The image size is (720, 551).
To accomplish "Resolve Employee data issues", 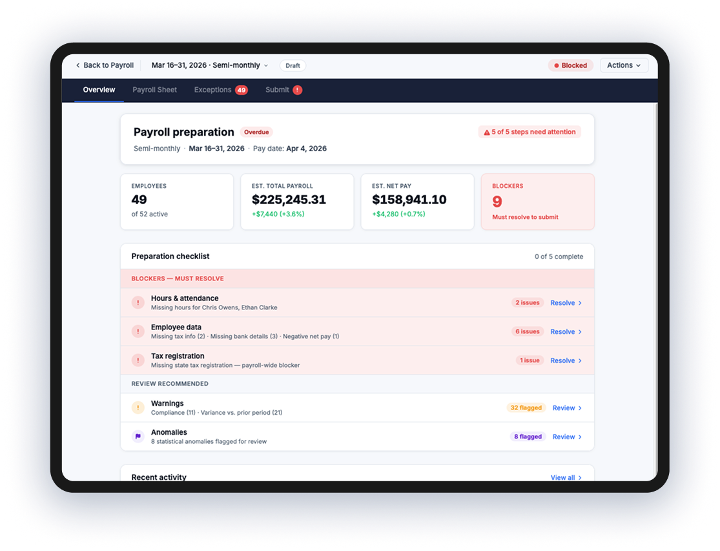I will [566, 332].
